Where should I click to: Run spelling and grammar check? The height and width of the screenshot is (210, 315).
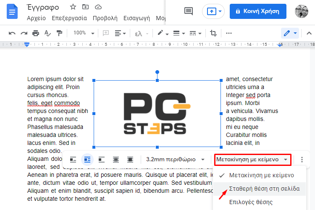tap(47, 33)
